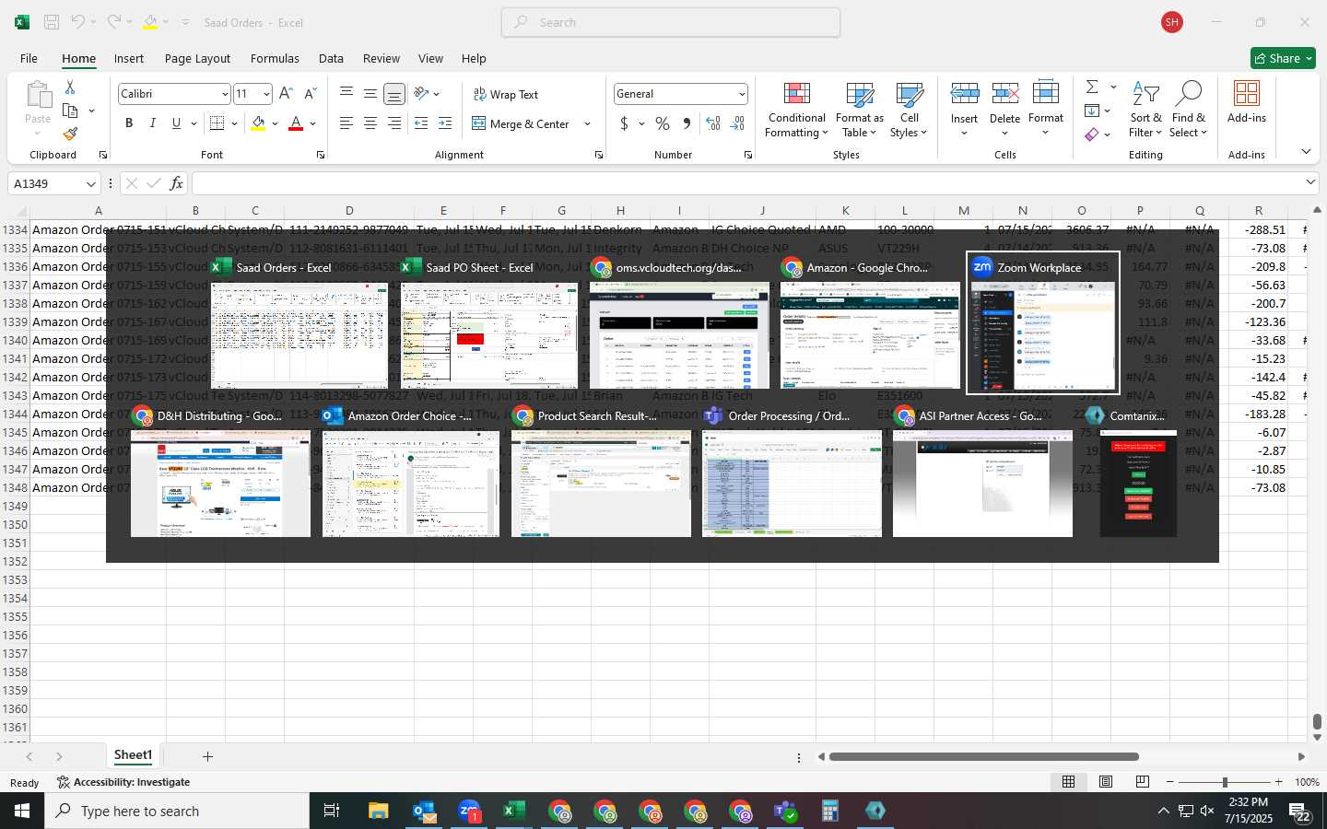
Task: Apply Percent Style format
Action: [663, 123]
